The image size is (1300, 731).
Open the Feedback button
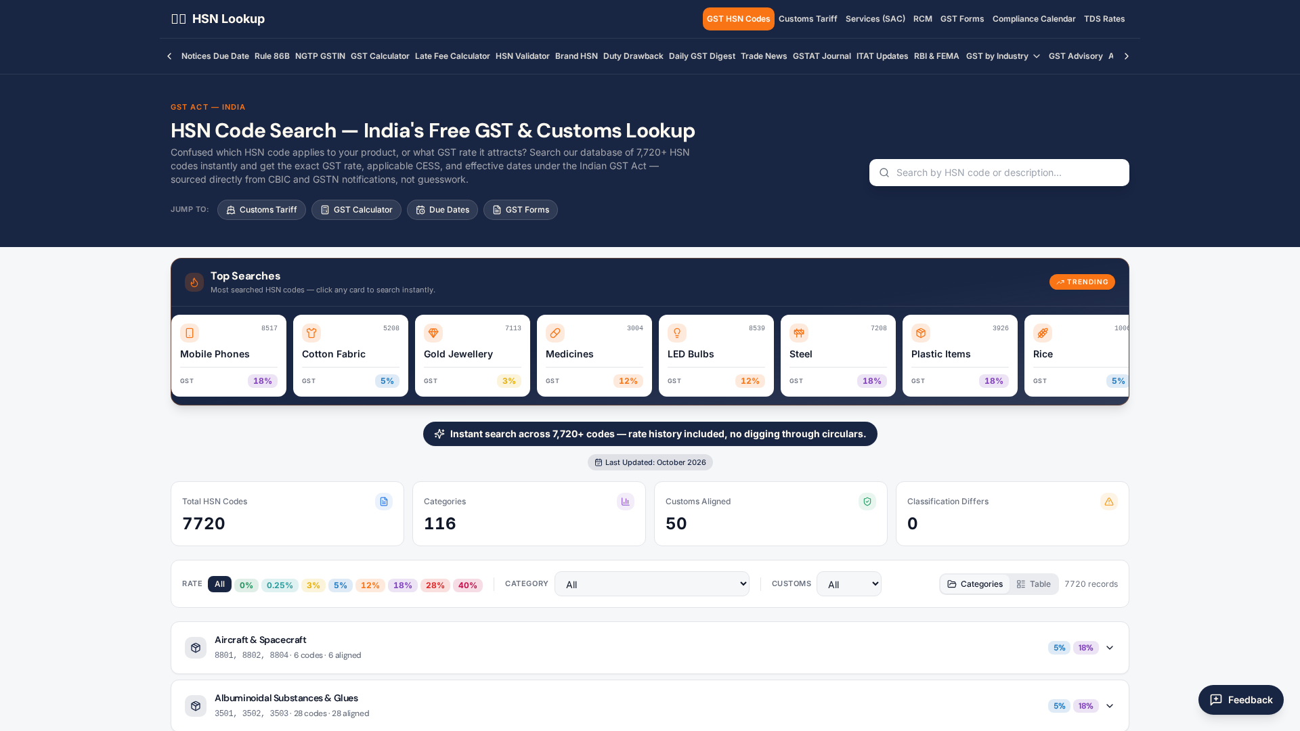(1241, 700)
